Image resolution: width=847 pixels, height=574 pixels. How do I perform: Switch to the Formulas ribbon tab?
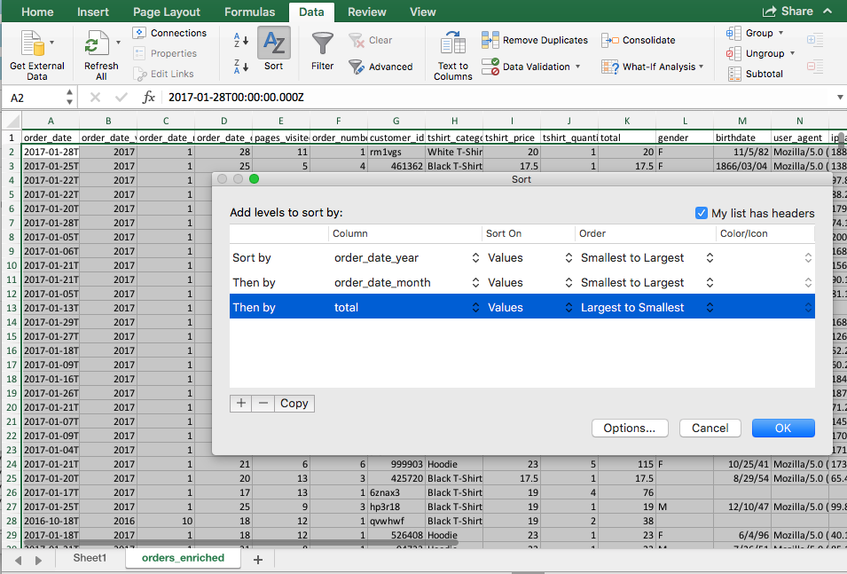pyautogui.click(x=249, y=12)
